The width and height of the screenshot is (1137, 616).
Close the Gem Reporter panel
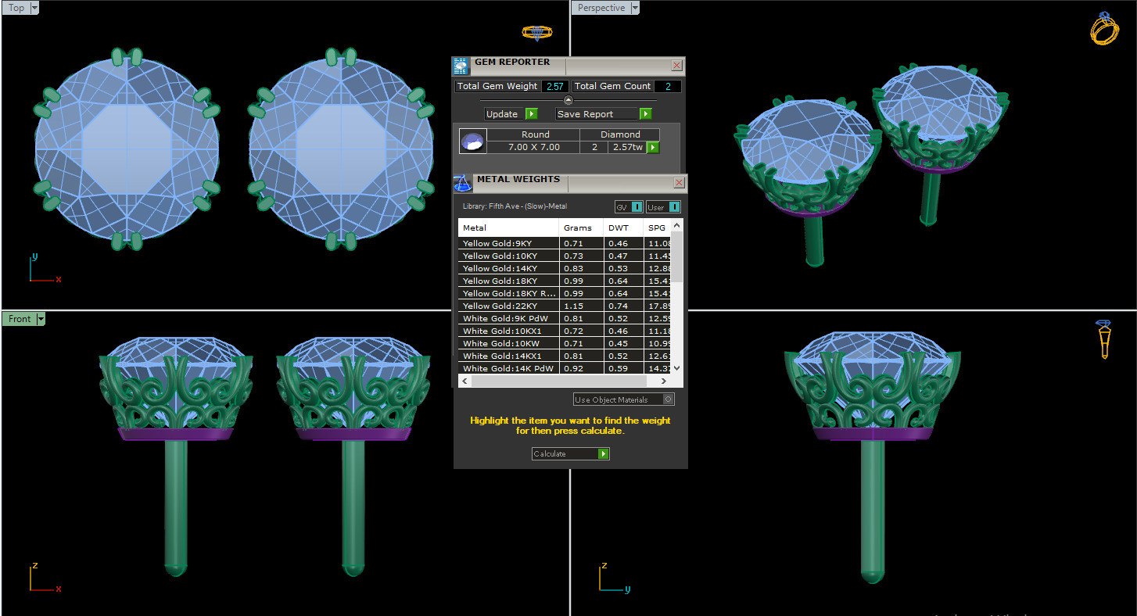pyautogui.click(x=677, y=66)
